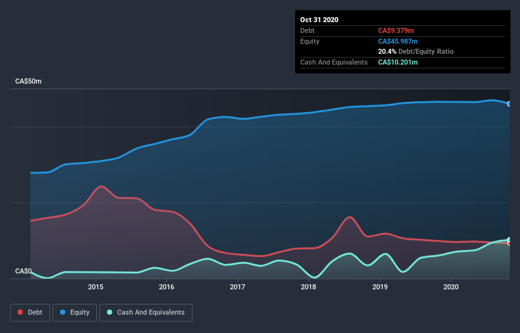Screen dimensions: 520x333
Task: Click the blue Equity legend dot
Action: pyautogui.click(x=63, y=312)
